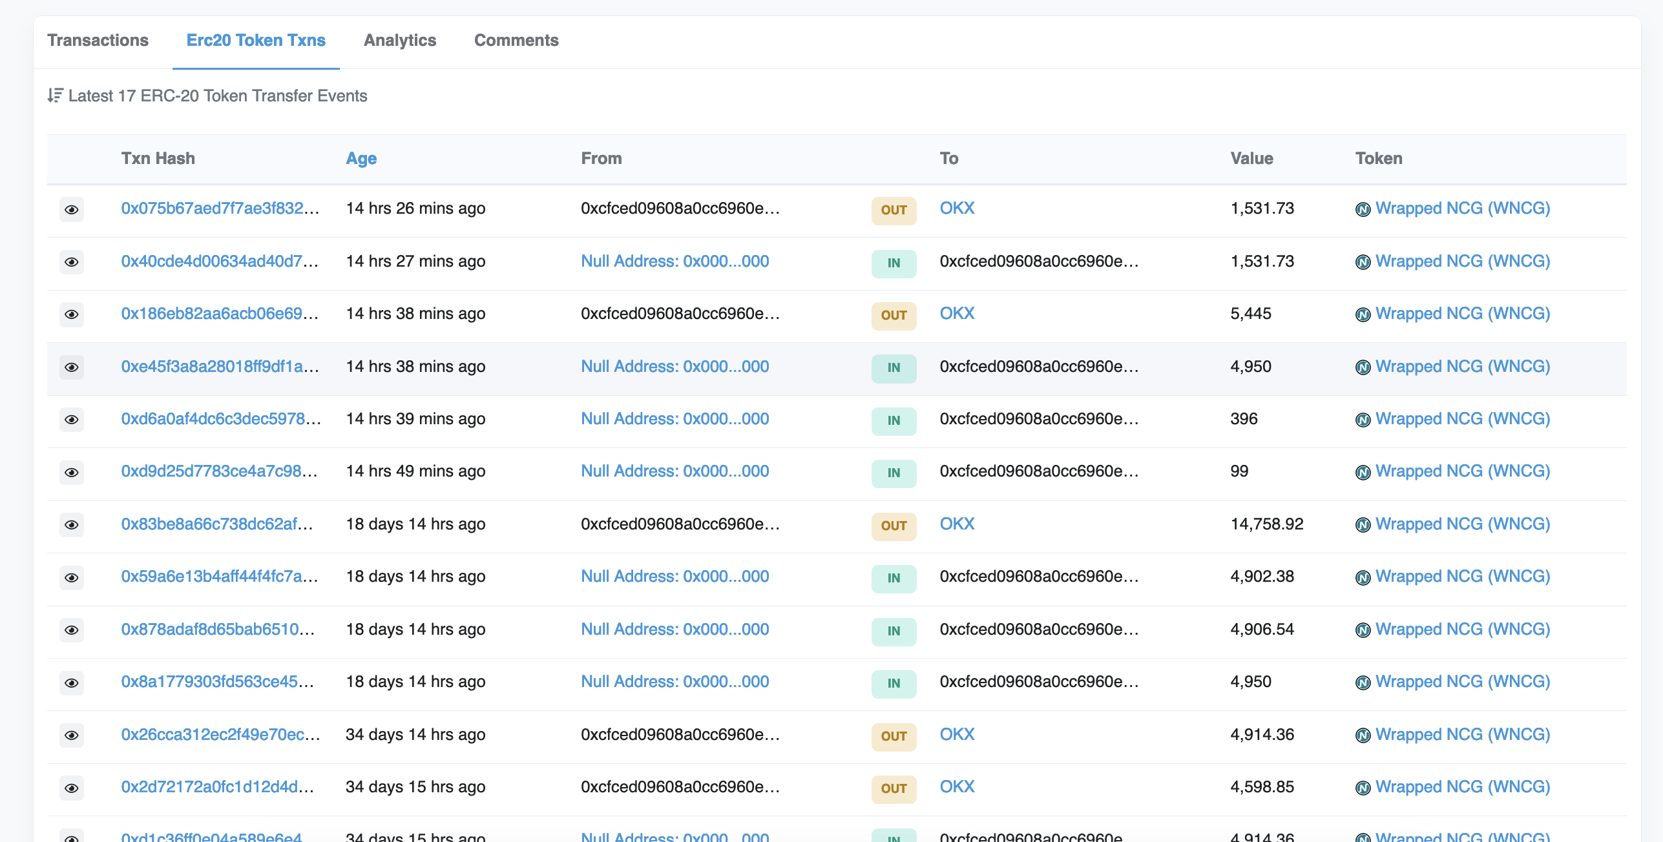1663x842 pixels.
Task: Switch to the Transactions tab
Action: [98, 40]
